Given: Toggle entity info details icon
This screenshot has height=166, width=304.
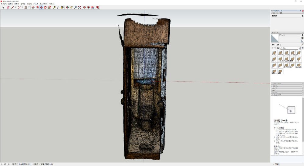Looking at the screenshot, I should pos(302,16).
